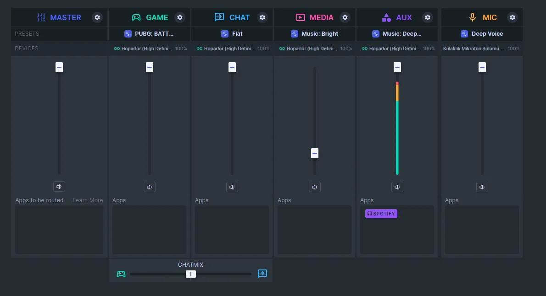Select the GAME channel title
This screenshot has height=296, width=546.
coord(157,17)
